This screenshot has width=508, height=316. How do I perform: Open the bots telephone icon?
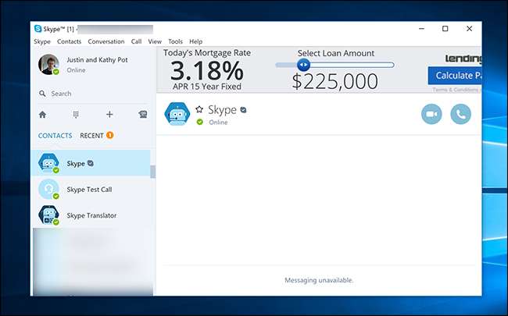(x=143, y=114)
